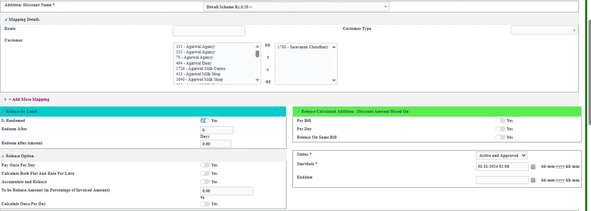
Task: Click the Startdate input field
Action: [502, 166]
